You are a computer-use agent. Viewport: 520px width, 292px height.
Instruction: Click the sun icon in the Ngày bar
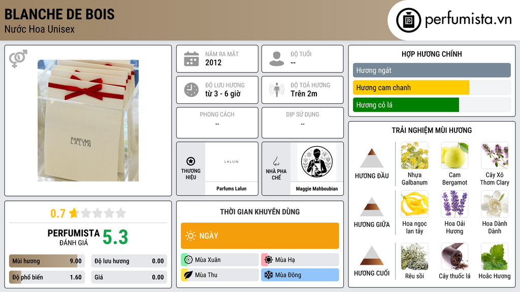[x=191, y=236]
